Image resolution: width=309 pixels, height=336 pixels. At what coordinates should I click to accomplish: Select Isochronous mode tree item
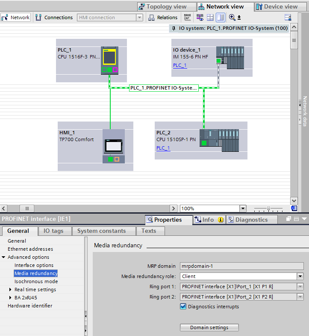[x=36, y=281]
